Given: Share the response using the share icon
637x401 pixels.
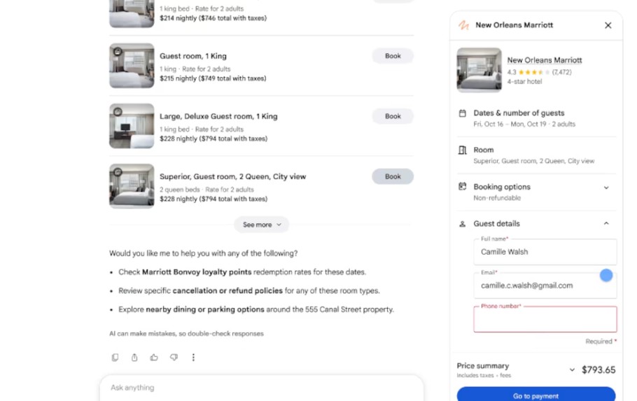Looking at the screenshot, I should tap(134, 357).
